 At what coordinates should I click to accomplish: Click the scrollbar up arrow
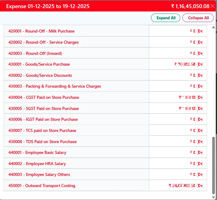coord(214,27)
